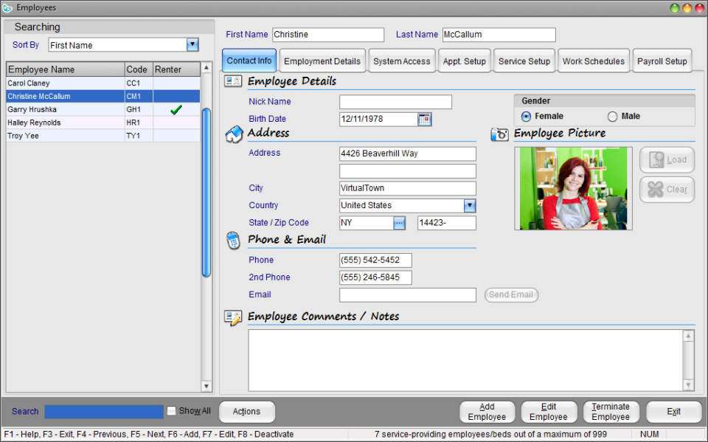Open the Work Schedules tab
This screenshot has width=708, height=442.
[594, 61]
